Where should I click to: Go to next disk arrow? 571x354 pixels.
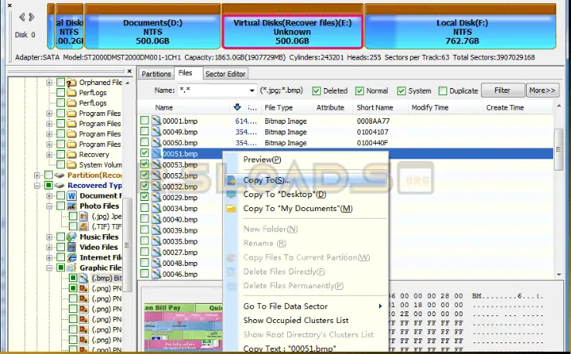[32, 17]
